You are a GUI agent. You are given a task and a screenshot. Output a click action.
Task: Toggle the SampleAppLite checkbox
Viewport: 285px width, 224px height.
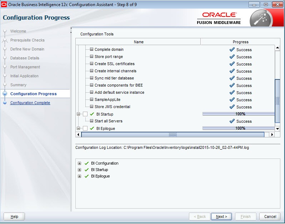(91, 99)
